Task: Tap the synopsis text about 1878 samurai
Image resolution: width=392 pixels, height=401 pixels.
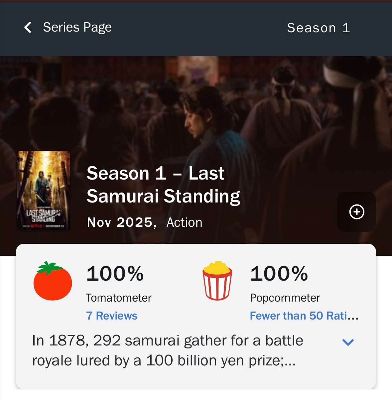Action: coord(168,350)
